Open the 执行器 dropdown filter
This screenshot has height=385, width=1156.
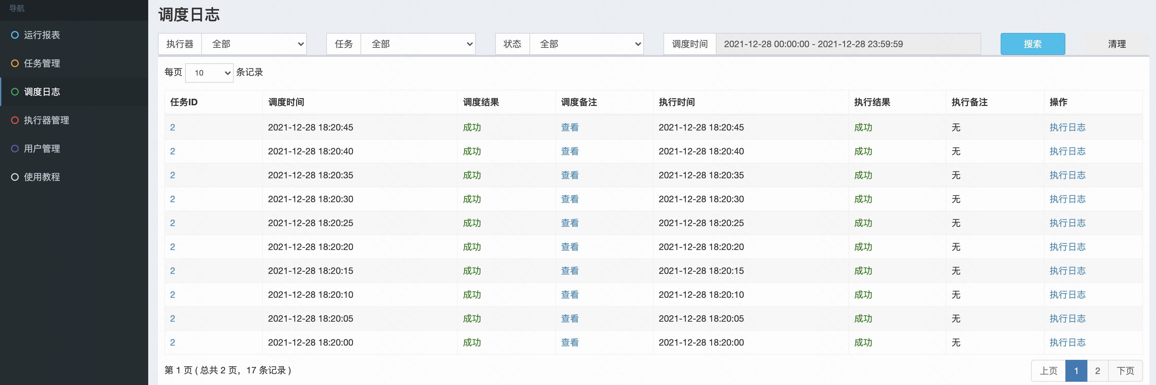tap(253, 44)
